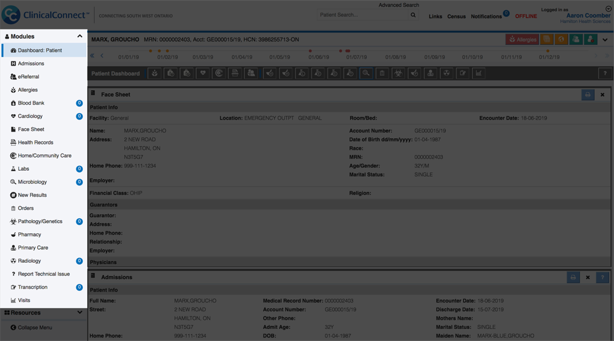Click the red Allergies alert button

pyautogui.click(x=522, y=39)
